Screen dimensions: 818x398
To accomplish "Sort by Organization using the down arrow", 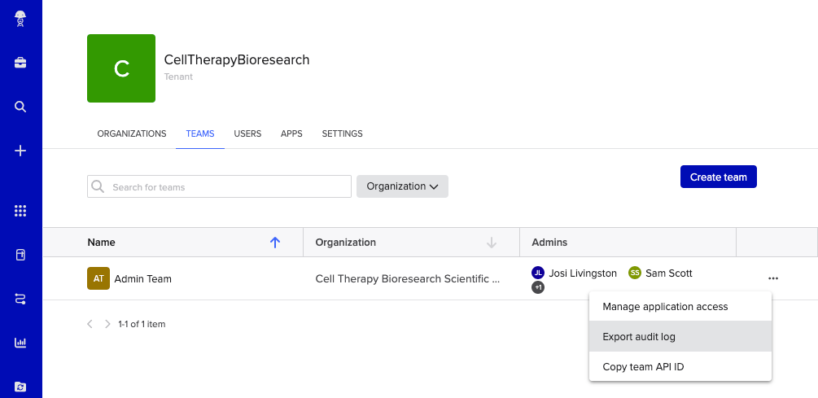I will (x=491, y=242).
